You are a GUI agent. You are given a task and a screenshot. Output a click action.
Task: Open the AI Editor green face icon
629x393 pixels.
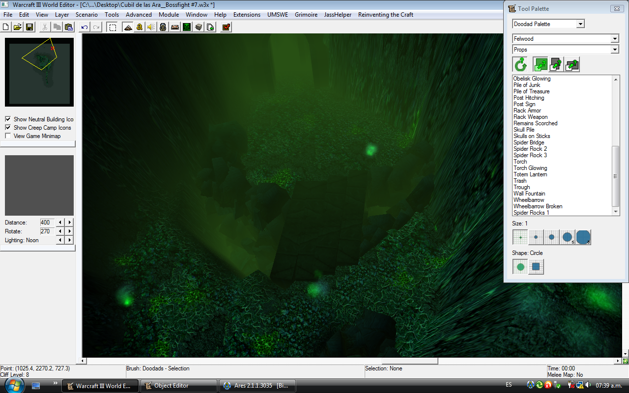187,27
